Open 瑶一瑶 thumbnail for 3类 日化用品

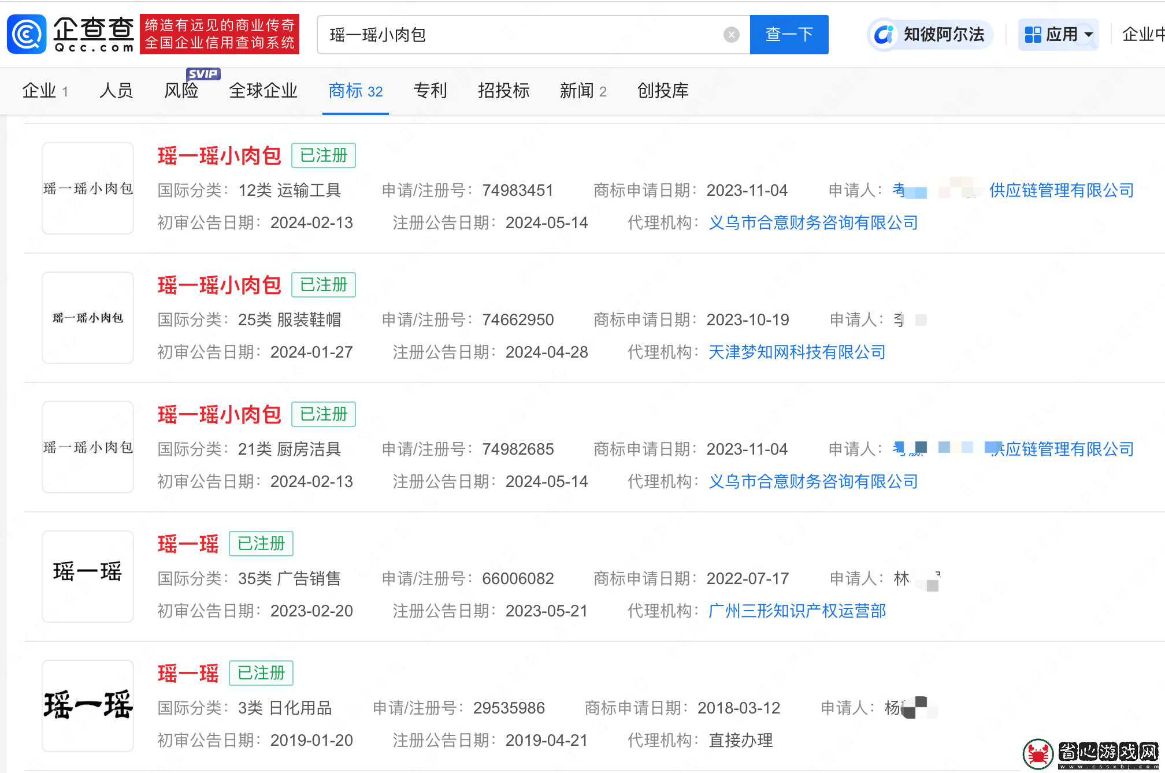tap(88, 706)
